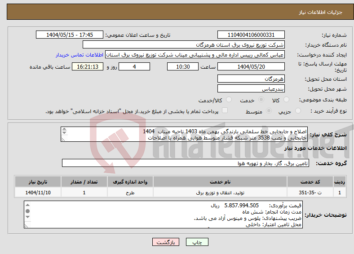
Task: Click the need date cell 1404/11/10
Action: tap(38, 193)
